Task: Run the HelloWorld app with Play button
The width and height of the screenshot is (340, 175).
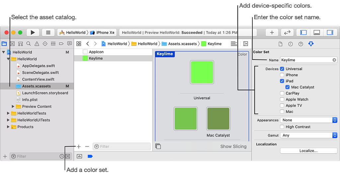Action: pyautogui.click(x=33, y=33)
